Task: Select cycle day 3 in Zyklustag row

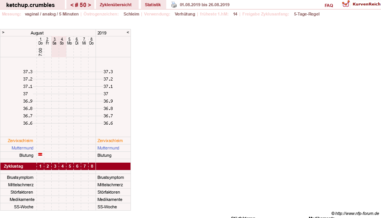Action: (x=55, y=167)
